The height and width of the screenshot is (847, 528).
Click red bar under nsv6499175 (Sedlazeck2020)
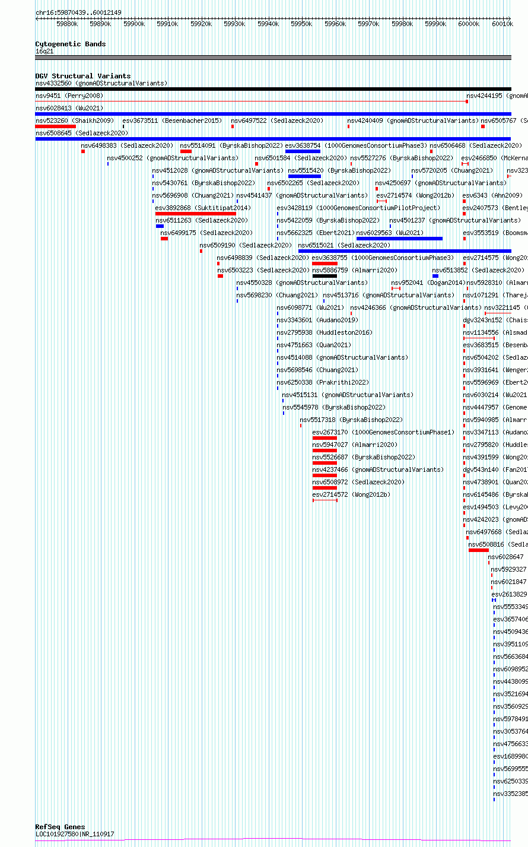(x=164, y=239)
